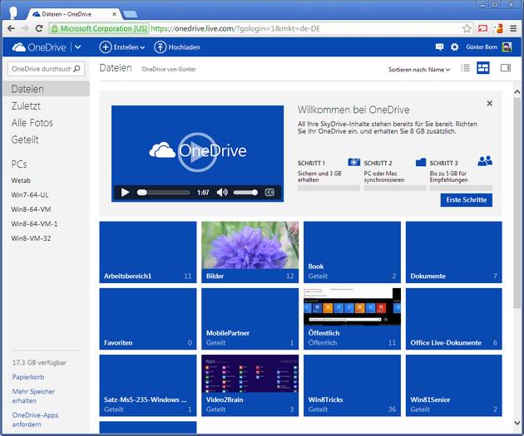The width and height of the screenshot is (524, 436).
Task: Click the video volume slider
Action: 245,193
